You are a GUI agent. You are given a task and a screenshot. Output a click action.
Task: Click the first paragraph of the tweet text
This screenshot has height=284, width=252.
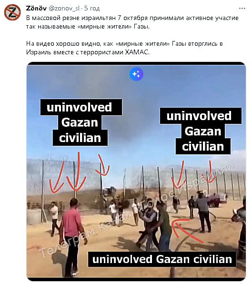[x=132, y=22]
